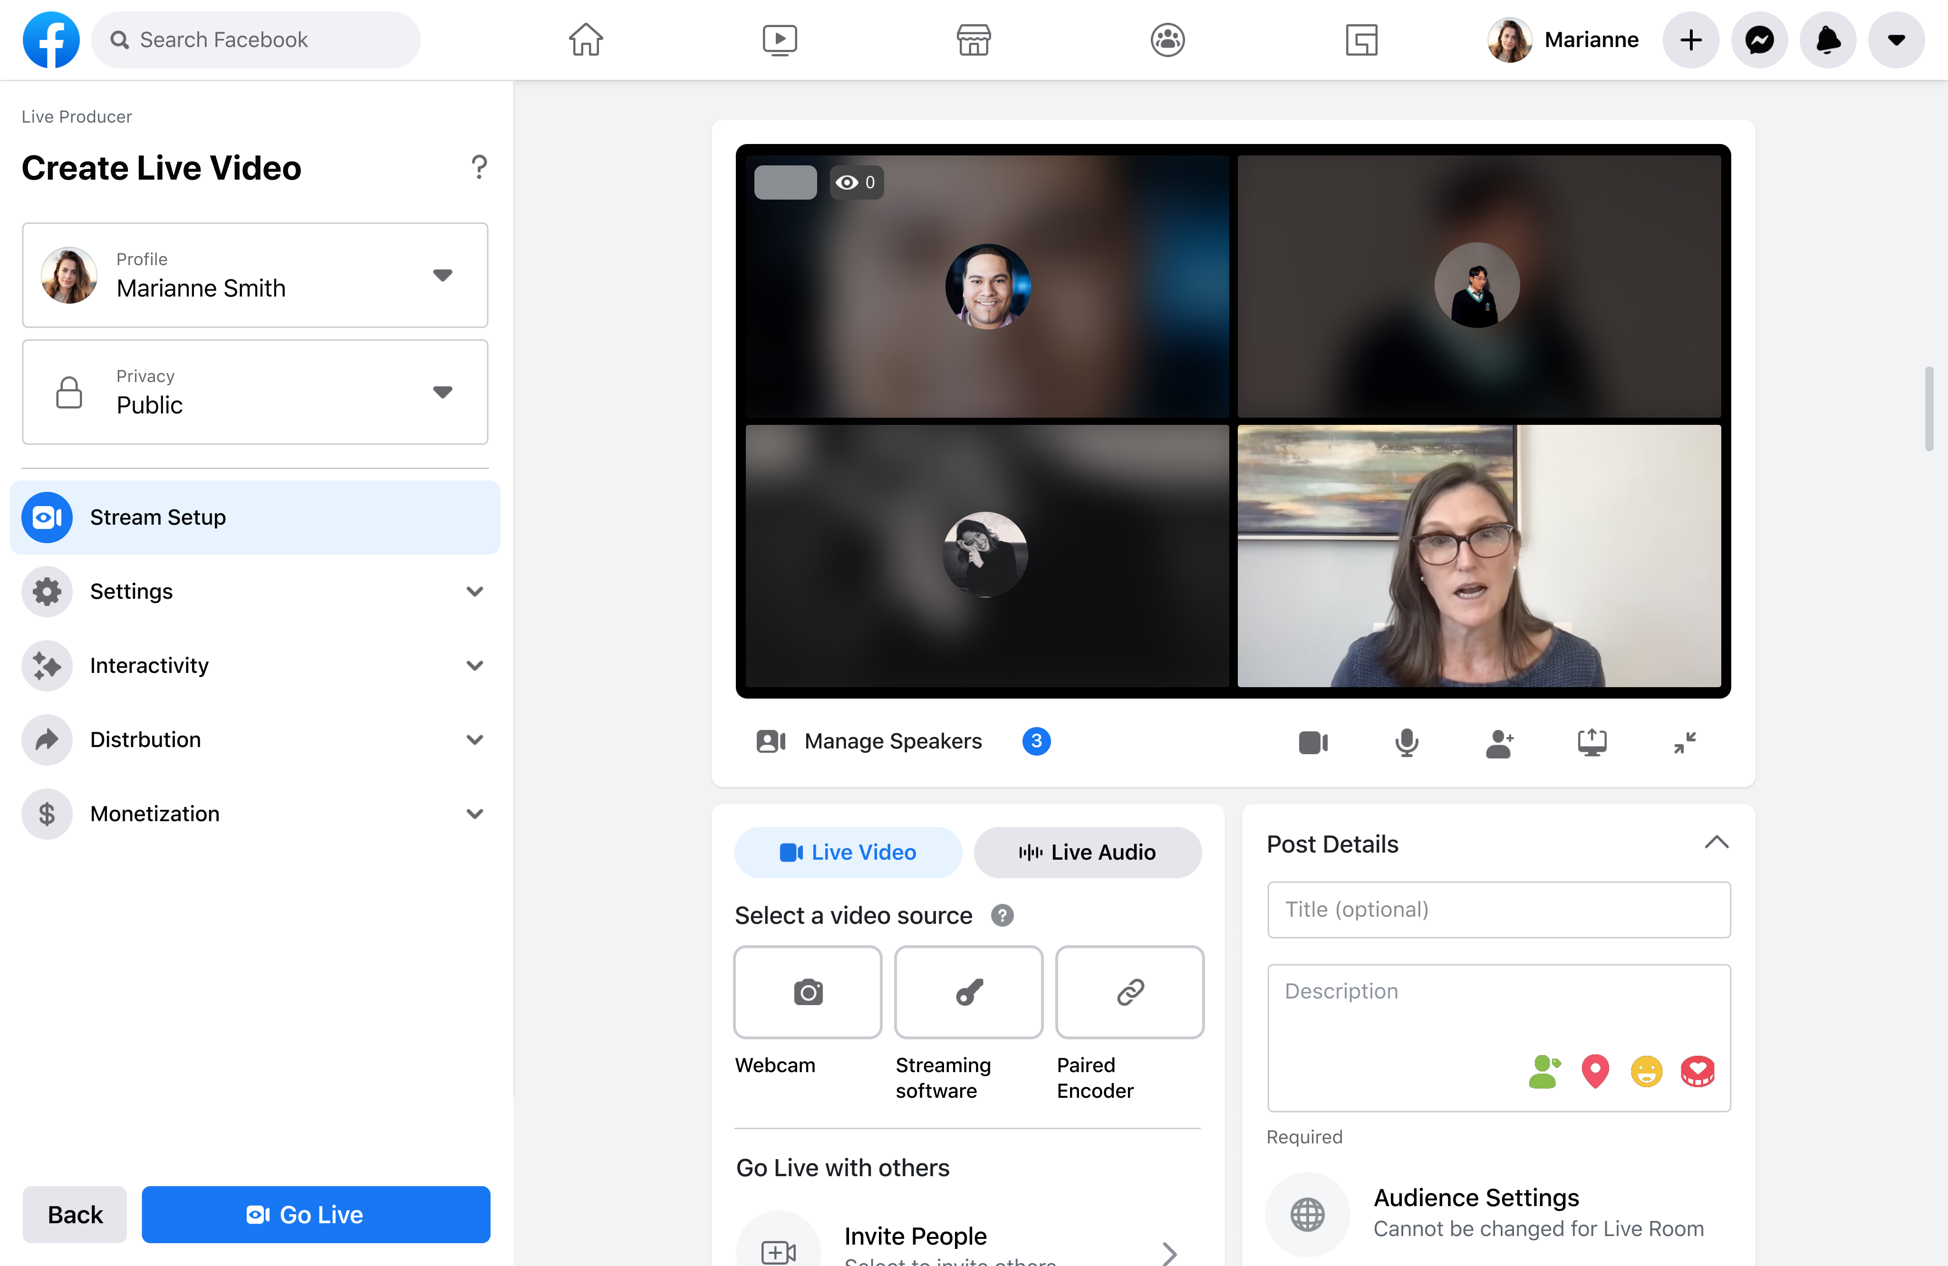Mute the microphone below preview

1406,743
